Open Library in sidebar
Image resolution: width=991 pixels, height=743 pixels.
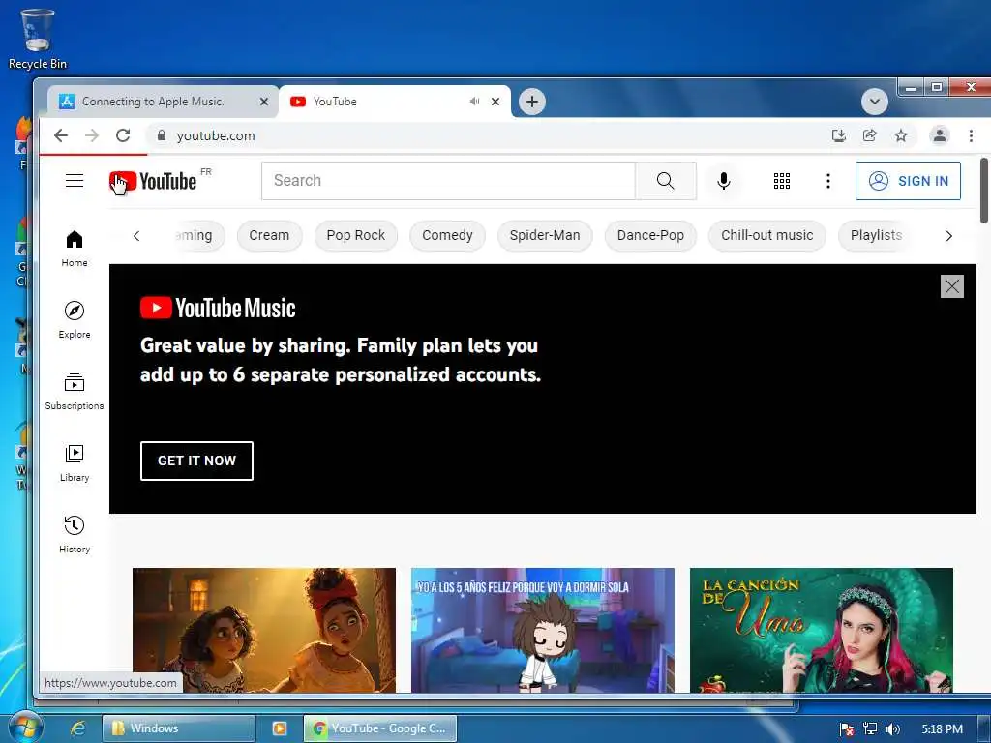(x=75, y=463)
